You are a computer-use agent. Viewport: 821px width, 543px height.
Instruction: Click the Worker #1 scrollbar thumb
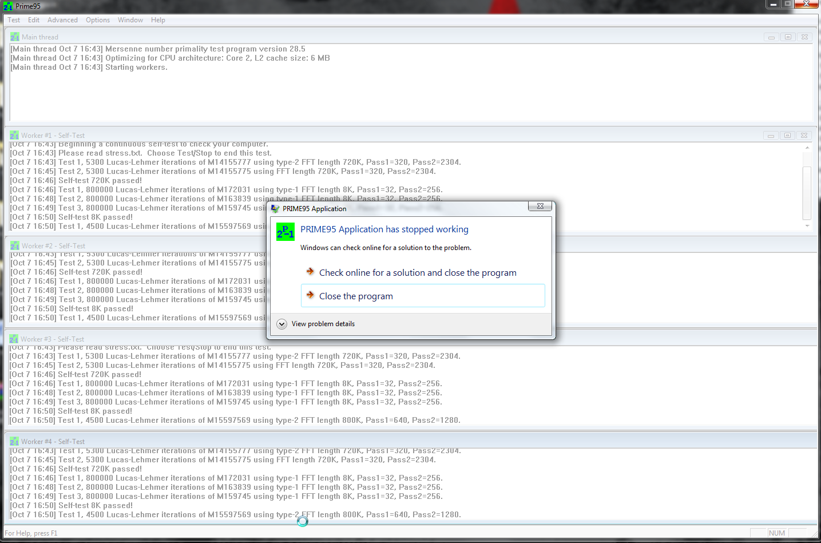click(807, 193)
